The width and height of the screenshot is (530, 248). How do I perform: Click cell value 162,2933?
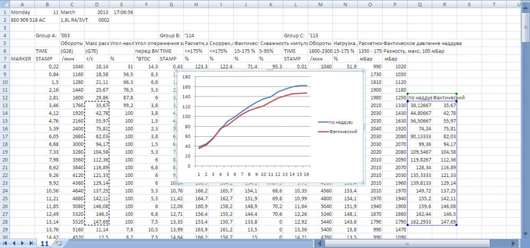point(420,222)
